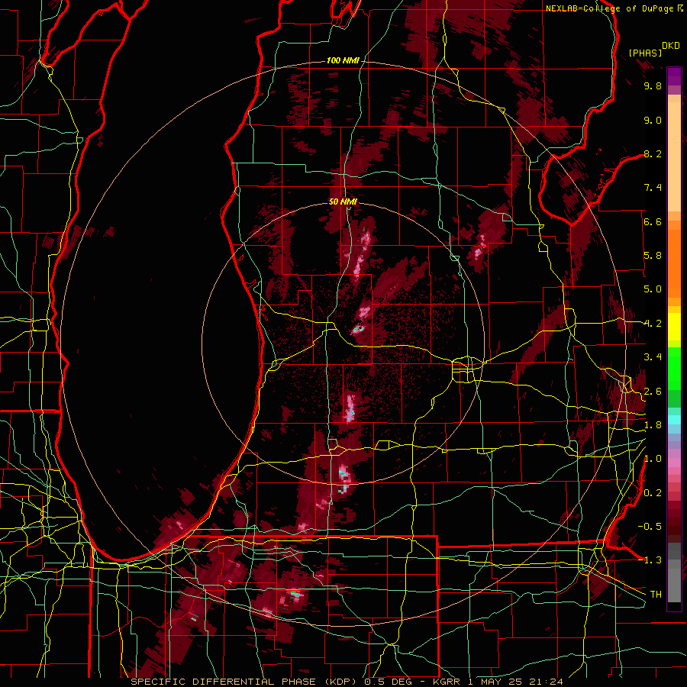This screenshot has width=687, height=687.
Task: Click the "0.2" legend value
Action: click(653, 493)
